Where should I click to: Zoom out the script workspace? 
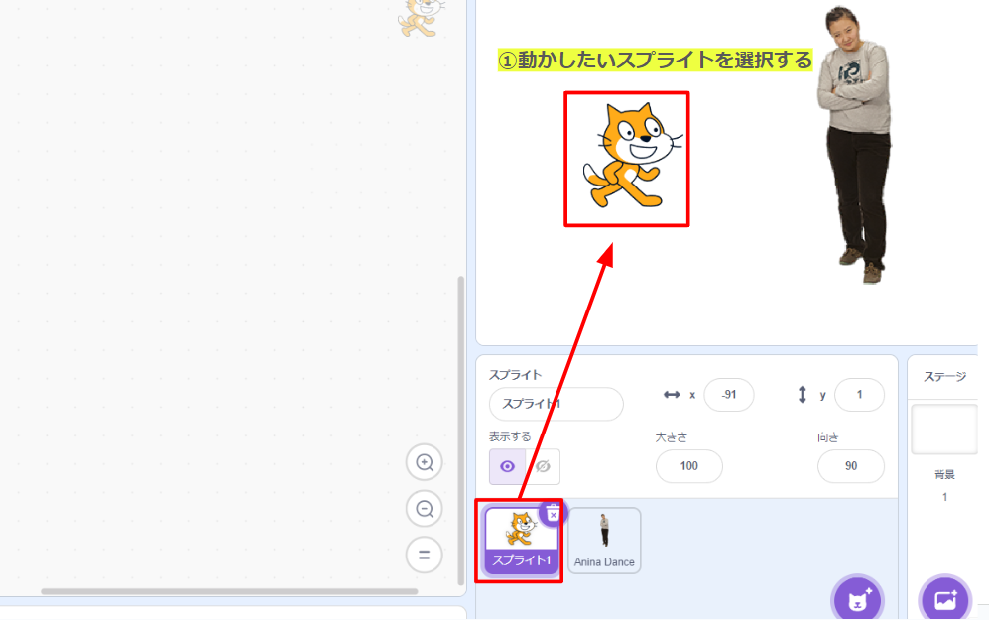coord(425,509)
